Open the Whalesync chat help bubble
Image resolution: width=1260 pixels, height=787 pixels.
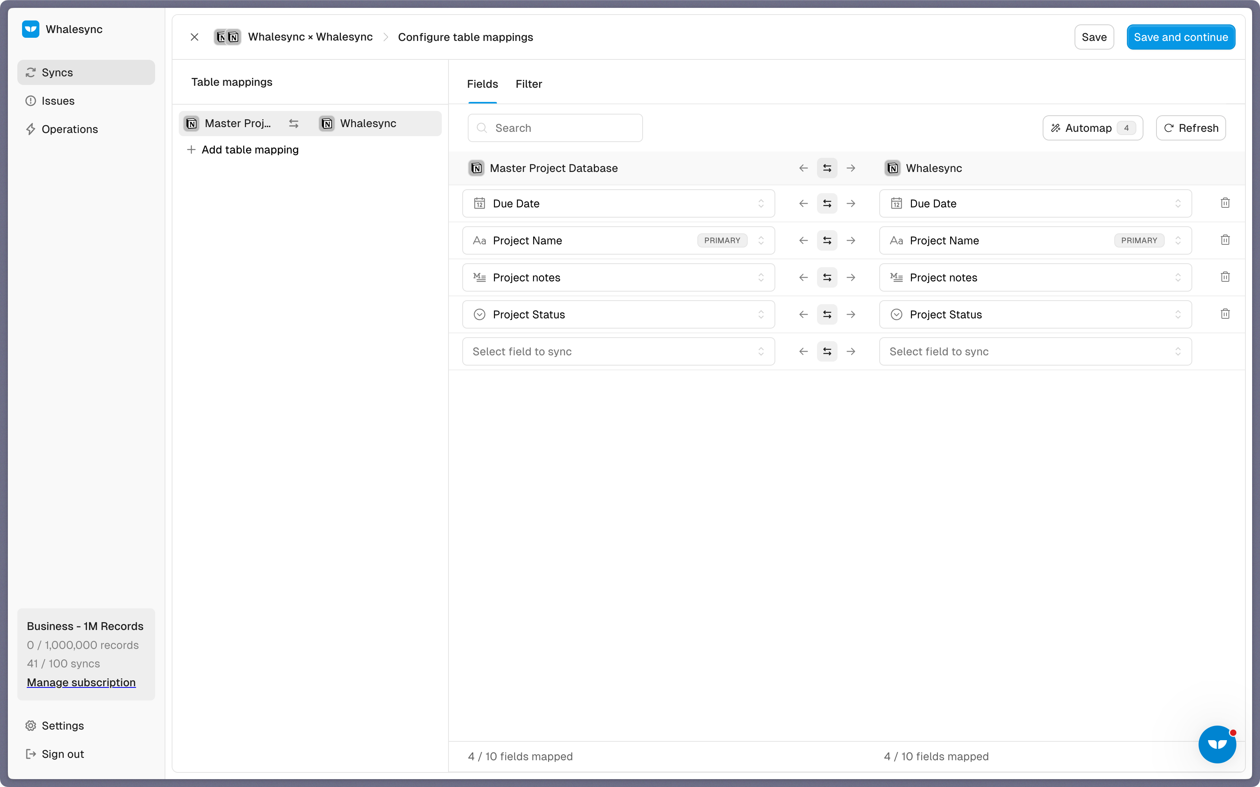point(1217,745)
